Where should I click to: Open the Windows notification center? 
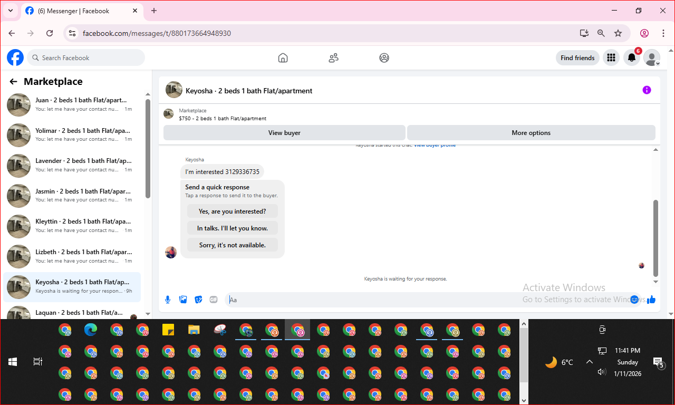point(659,362)
